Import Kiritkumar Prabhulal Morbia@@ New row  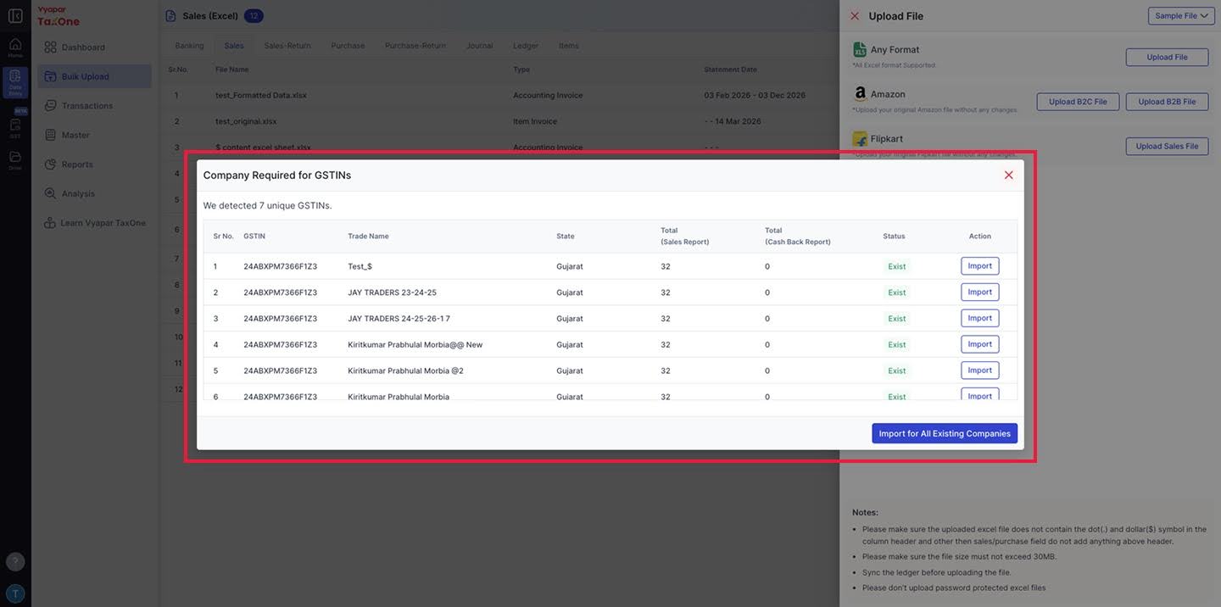click(x=980, y=344)
